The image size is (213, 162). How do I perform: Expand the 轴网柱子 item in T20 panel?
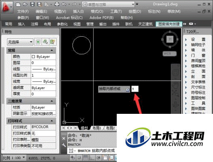click(x=186, y=45)
